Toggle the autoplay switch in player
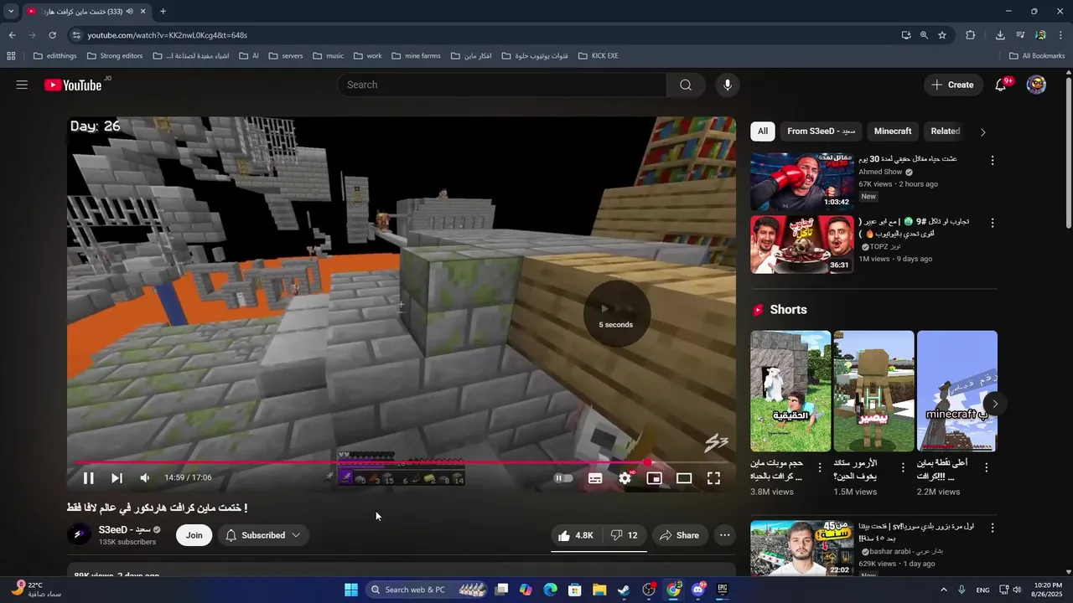 [563, 478]
